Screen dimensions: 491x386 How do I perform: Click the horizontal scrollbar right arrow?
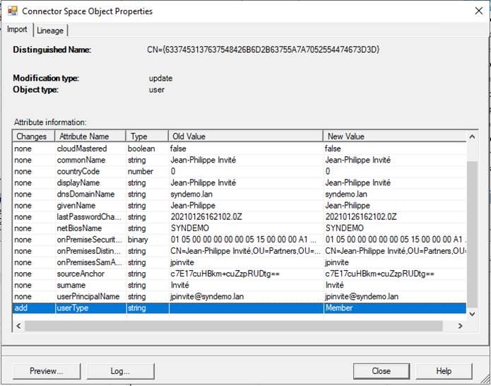(x=460, y=326)
